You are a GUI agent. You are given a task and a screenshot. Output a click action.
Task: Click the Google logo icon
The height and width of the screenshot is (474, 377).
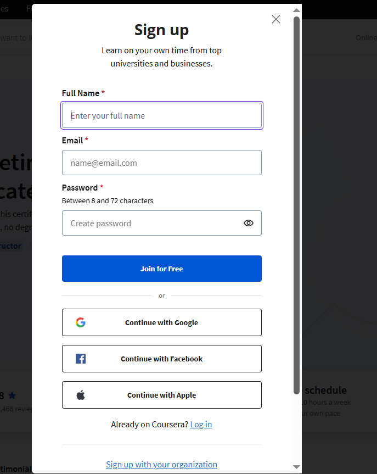coord(81,322)
